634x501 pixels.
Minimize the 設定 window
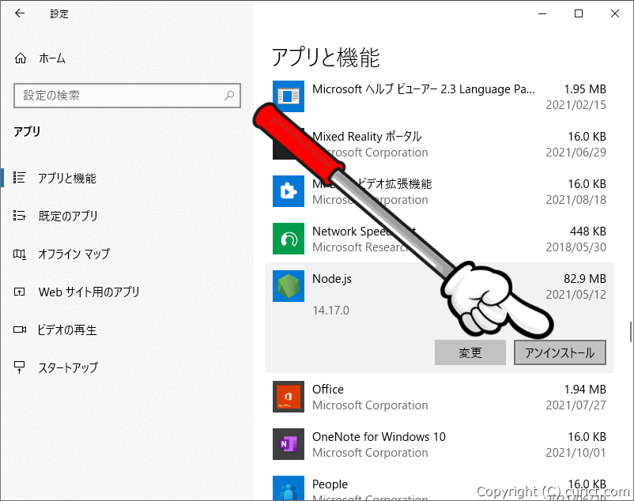542,13
